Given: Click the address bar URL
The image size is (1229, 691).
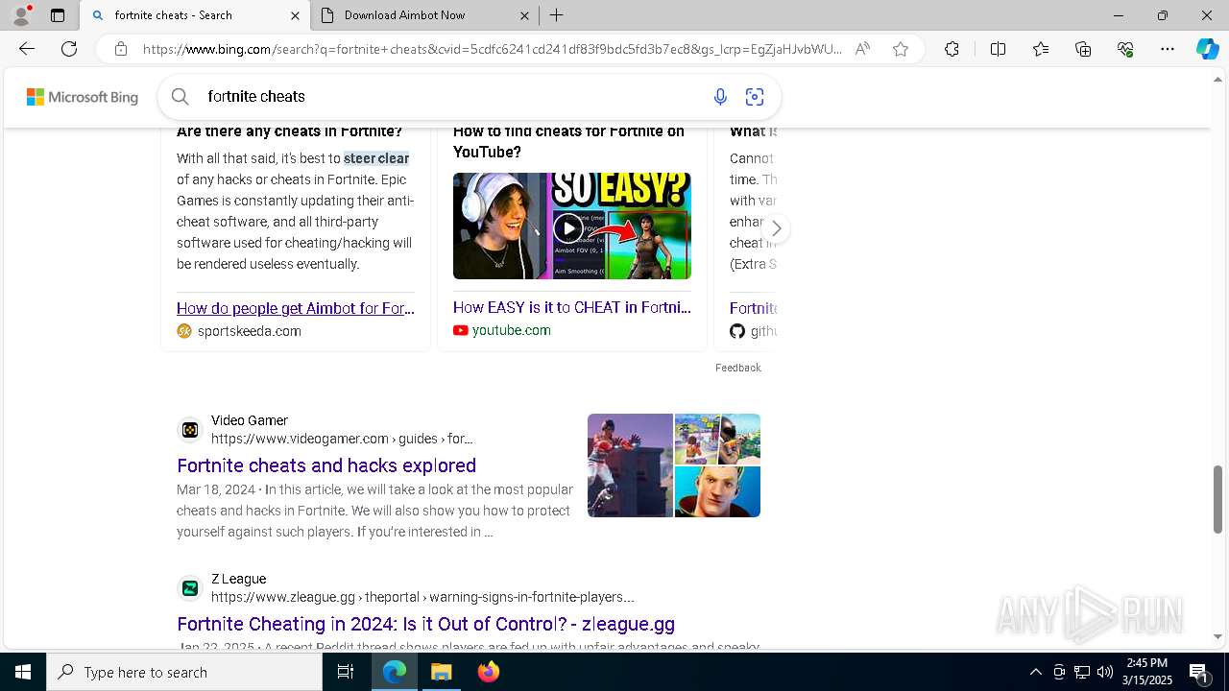Looking at the screenshot, I should click(492, 49).
